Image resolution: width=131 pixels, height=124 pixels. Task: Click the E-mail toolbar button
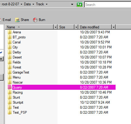point(6,20)
